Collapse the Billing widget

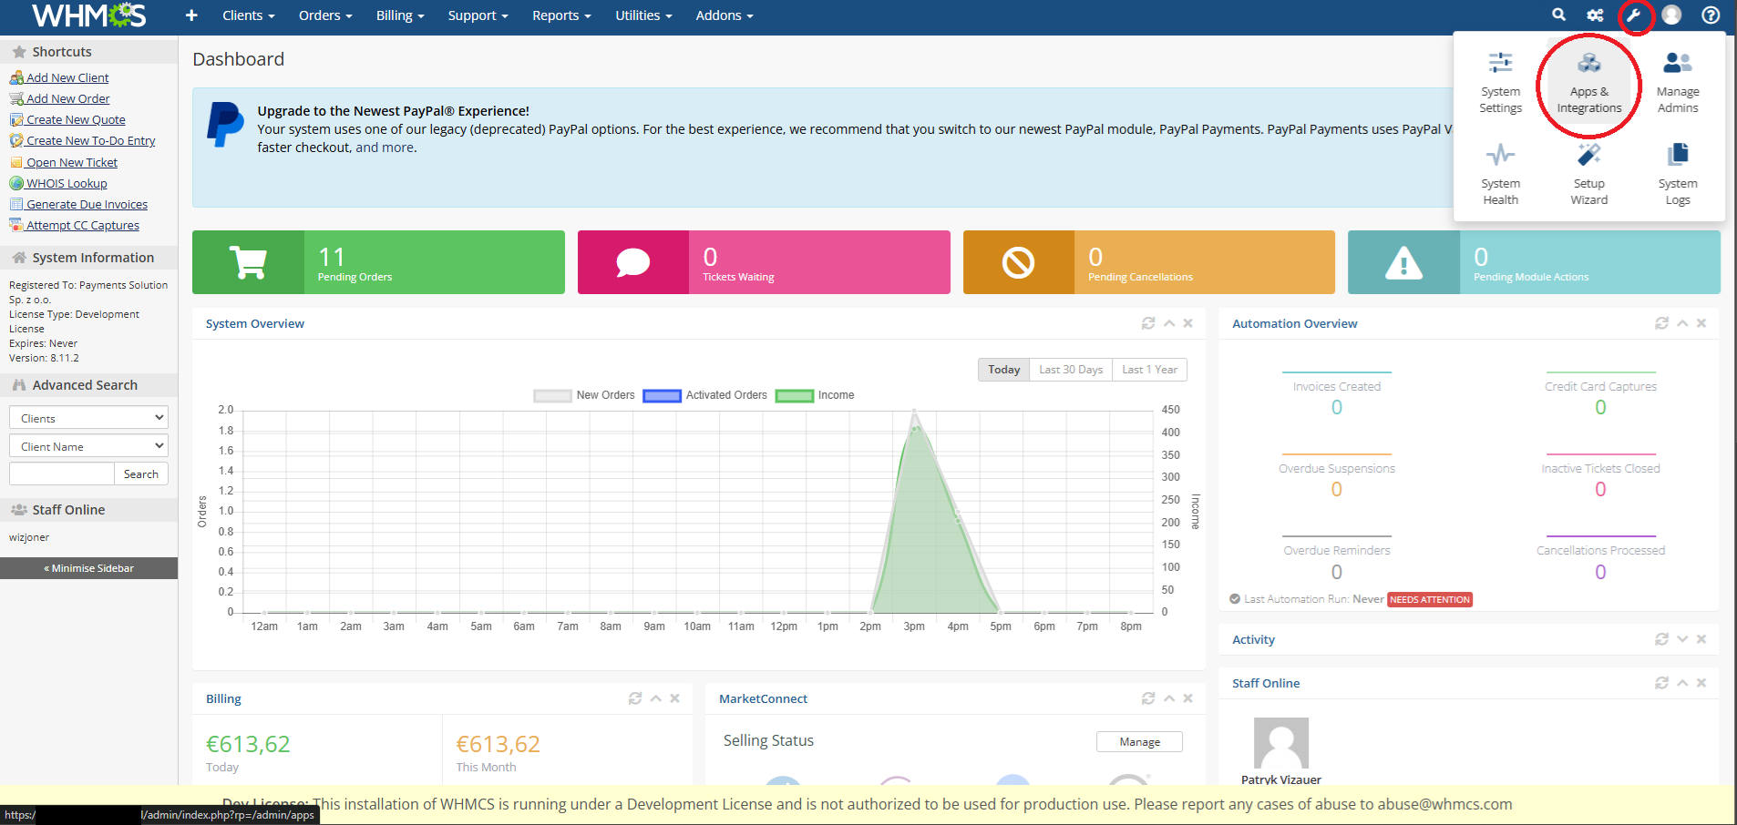click(655, 698)
